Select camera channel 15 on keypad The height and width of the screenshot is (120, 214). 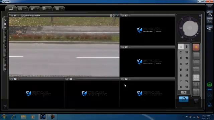point(187,81)
